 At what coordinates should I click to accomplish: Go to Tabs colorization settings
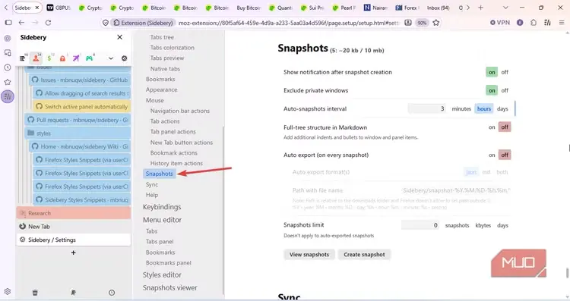click(173, 48)
